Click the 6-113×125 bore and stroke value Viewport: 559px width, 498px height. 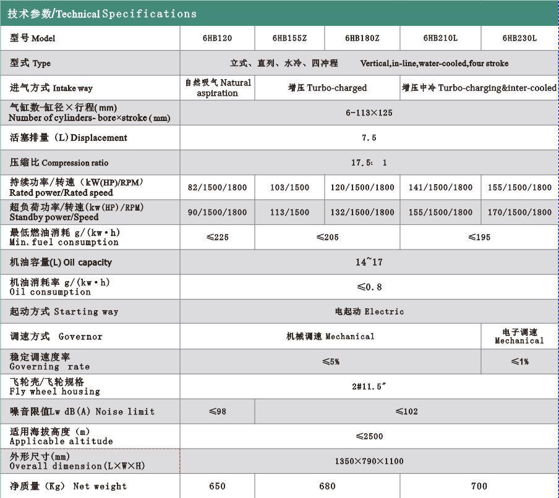tap(369, 113)
